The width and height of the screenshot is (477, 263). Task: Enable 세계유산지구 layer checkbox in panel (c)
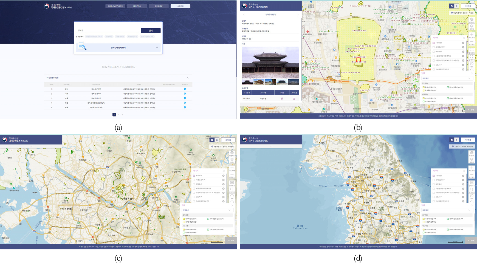point(194,180)
